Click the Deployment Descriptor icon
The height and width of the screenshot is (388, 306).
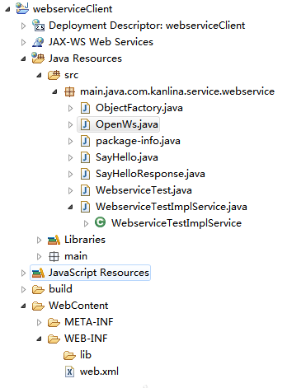[x=38, y=26]
